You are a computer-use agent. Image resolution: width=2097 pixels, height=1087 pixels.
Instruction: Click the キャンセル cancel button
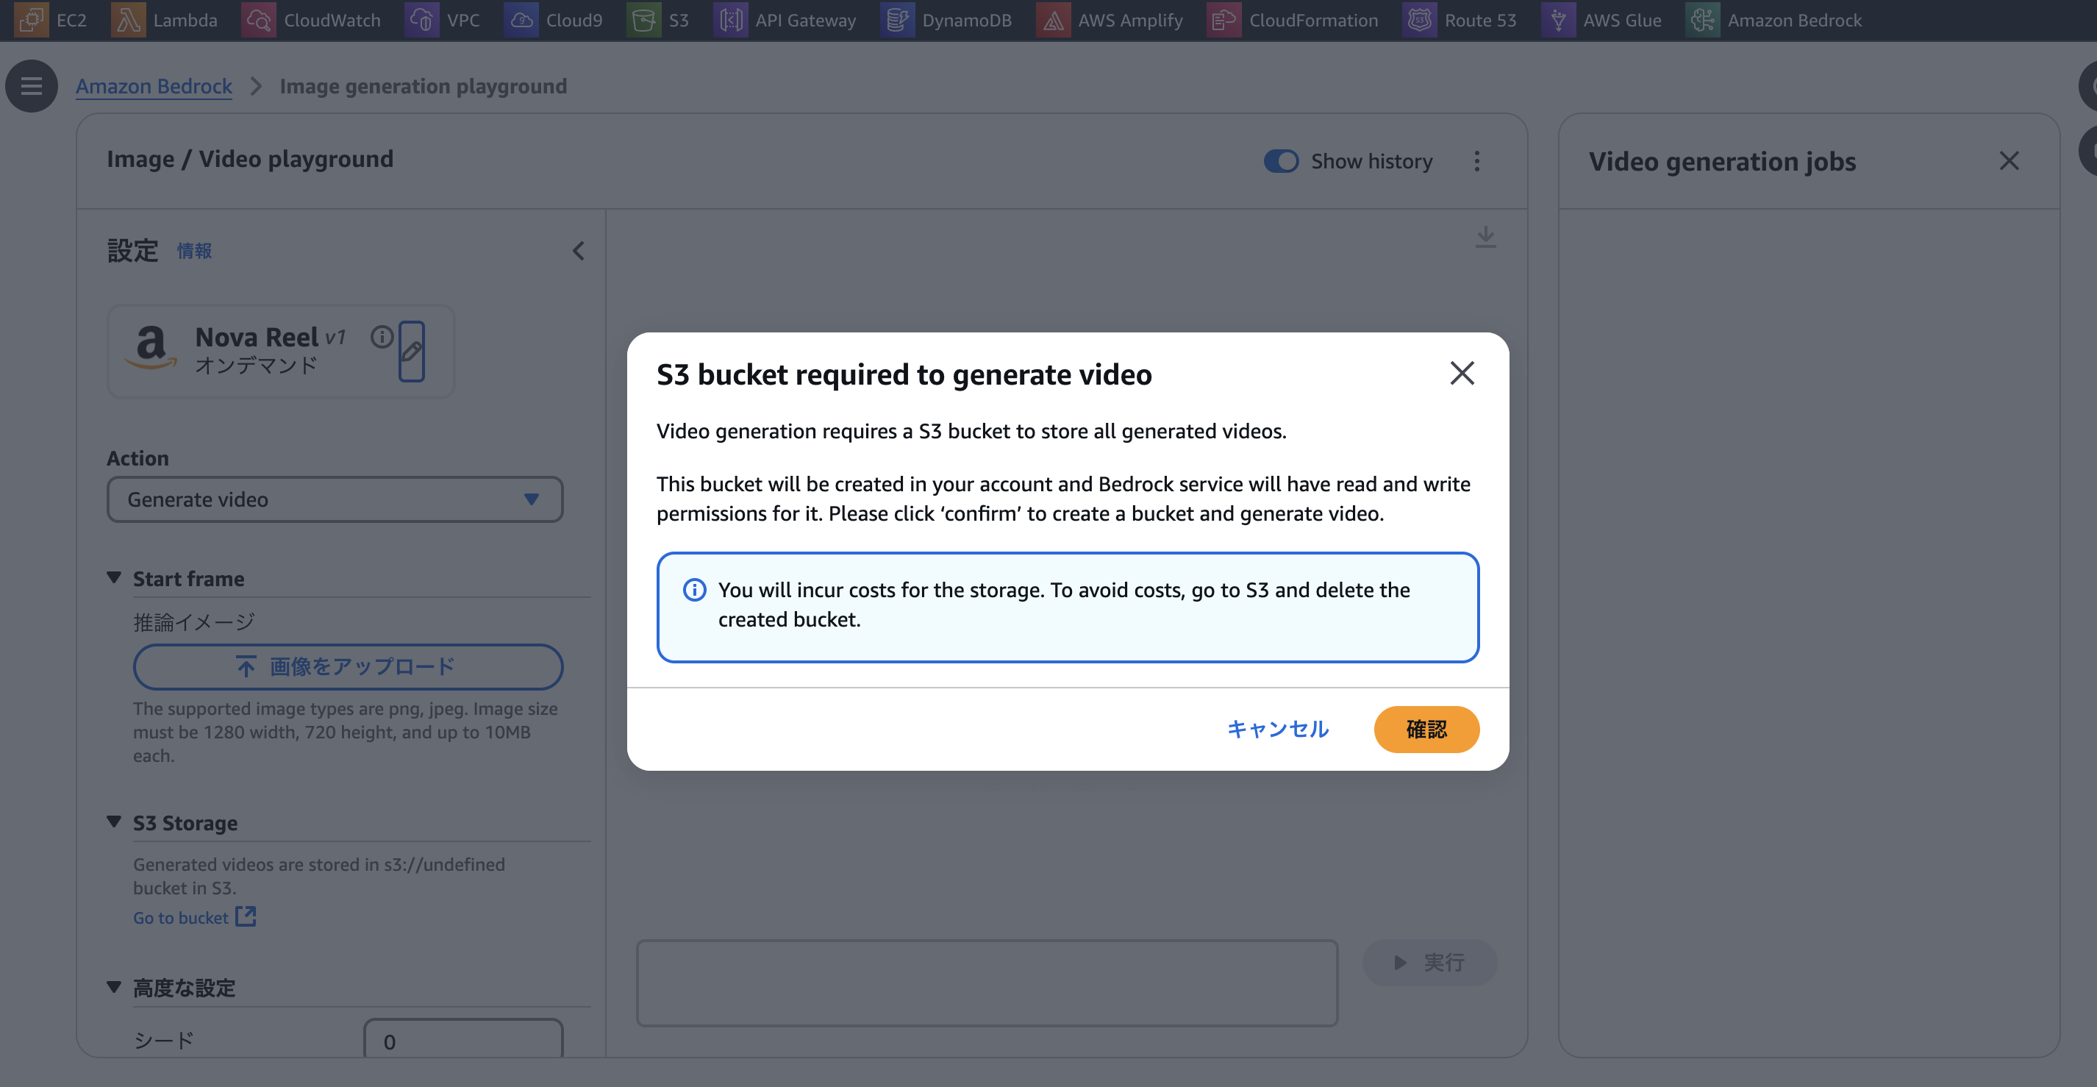click(x=1278, y=729)
